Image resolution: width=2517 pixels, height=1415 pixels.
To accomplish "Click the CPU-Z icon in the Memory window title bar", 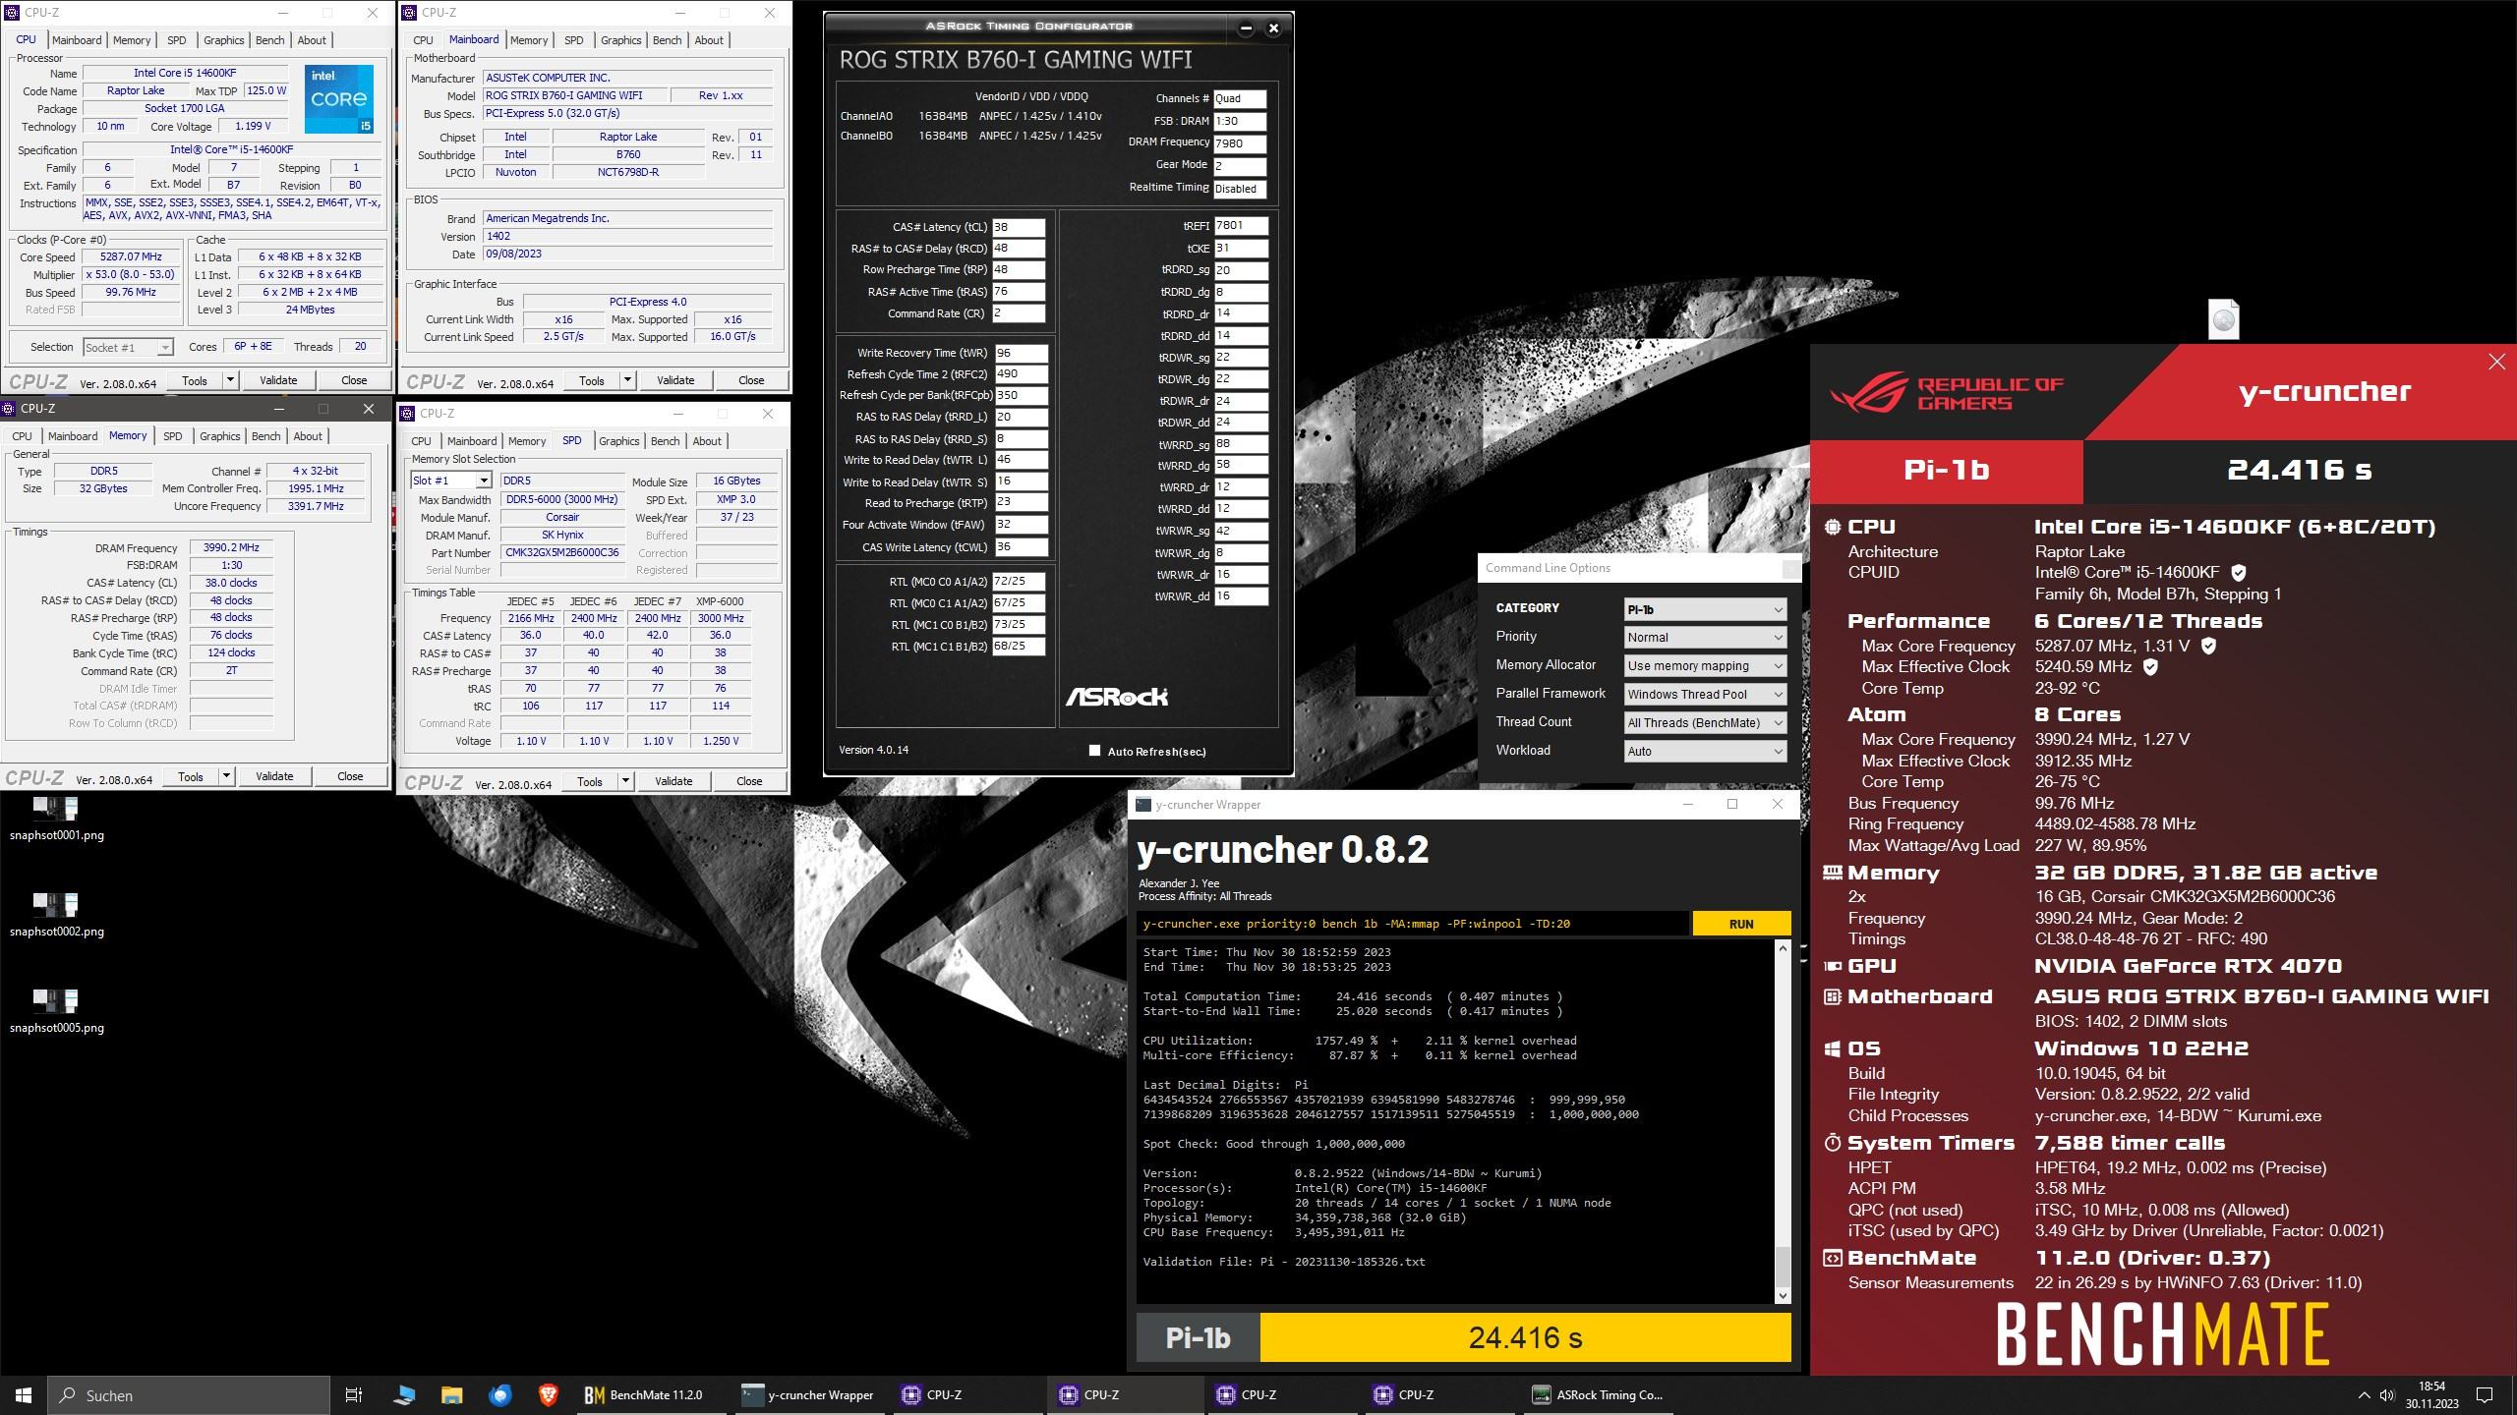I will (x=8, y=409).
